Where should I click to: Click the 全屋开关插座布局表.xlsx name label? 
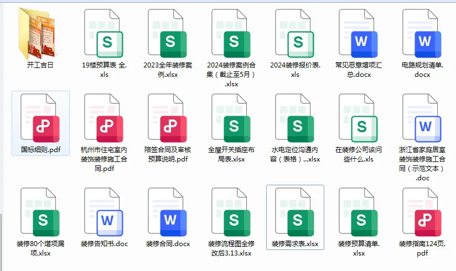click(x=231, y=154)
